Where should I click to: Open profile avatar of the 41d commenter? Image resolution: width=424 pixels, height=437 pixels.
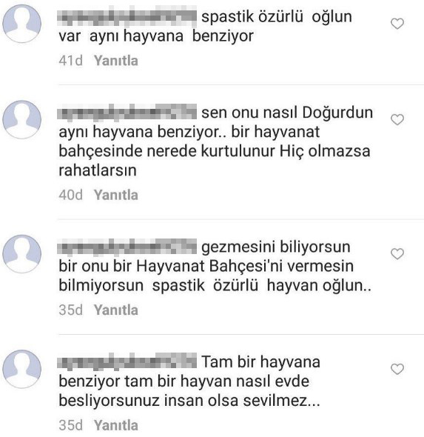coord(21,24)
